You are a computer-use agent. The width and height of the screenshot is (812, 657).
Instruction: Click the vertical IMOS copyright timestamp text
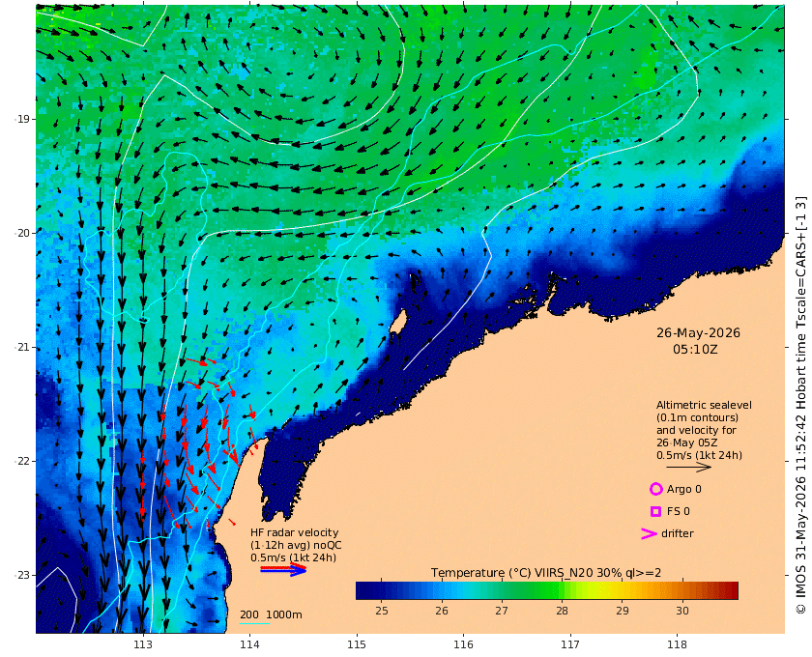click(800, 405)
